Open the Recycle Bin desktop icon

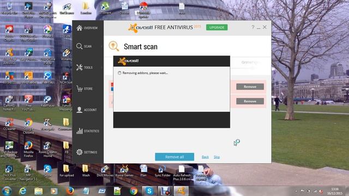(10, 8)
